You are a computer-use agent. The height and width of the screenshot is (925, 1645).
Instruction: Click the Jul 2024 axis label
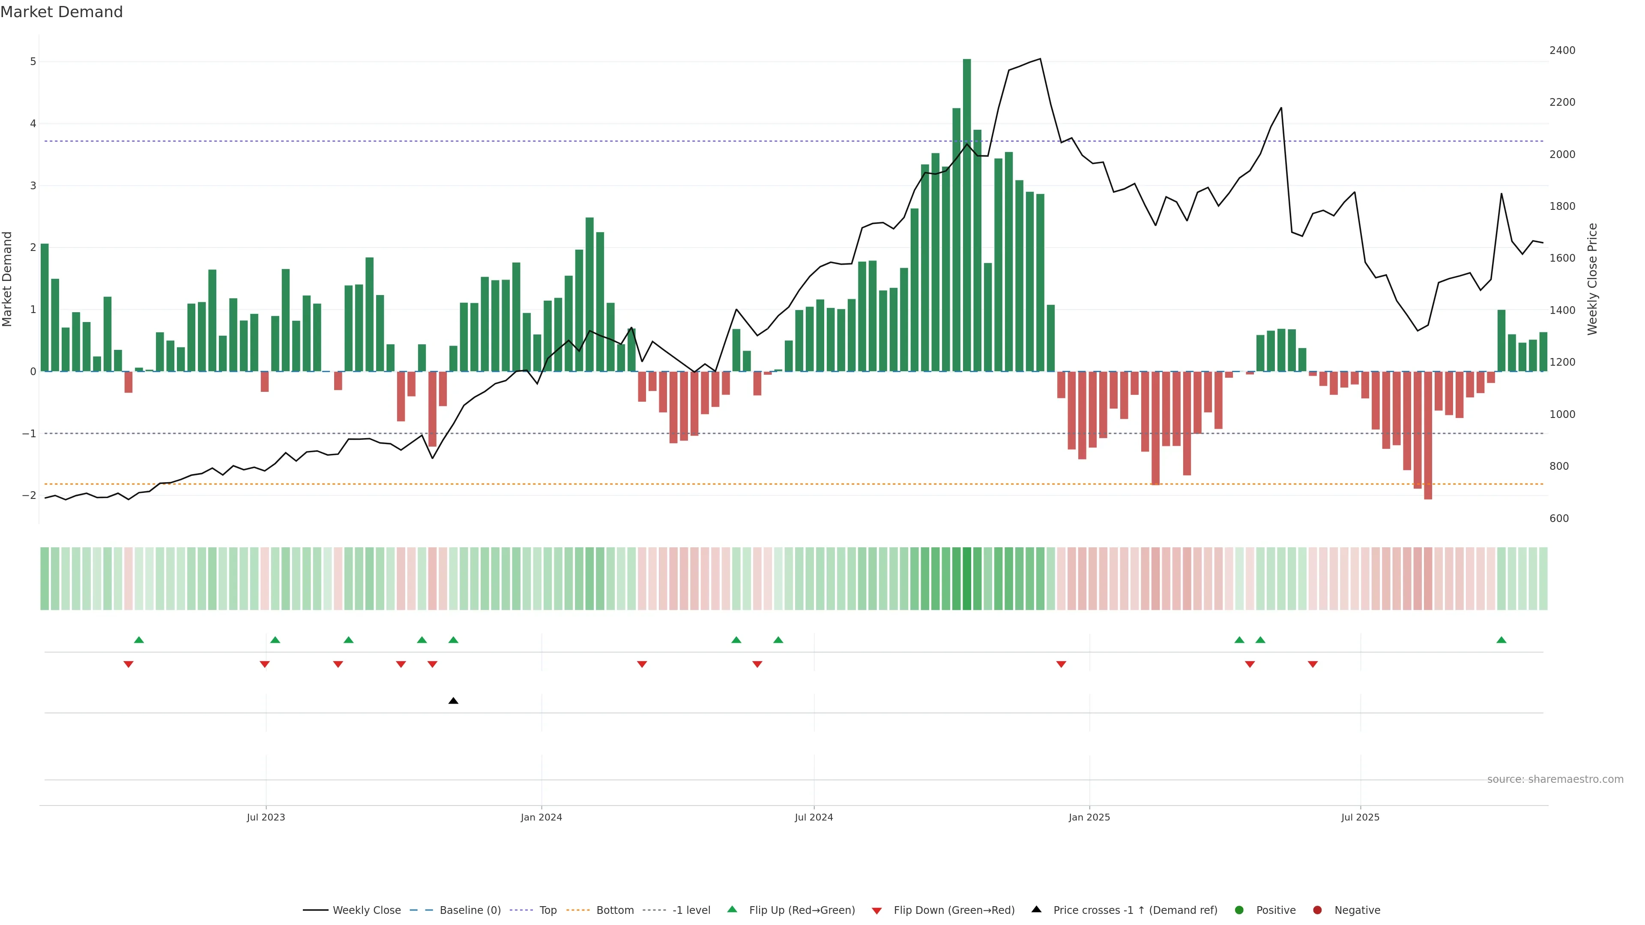(814, 817)
